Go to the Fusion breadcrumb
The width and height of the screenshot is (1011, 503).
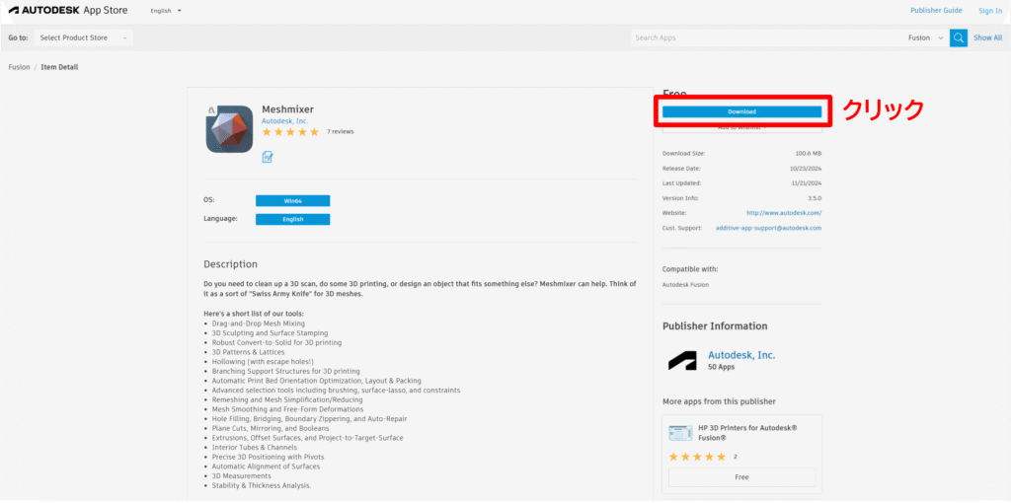point(19,67)
